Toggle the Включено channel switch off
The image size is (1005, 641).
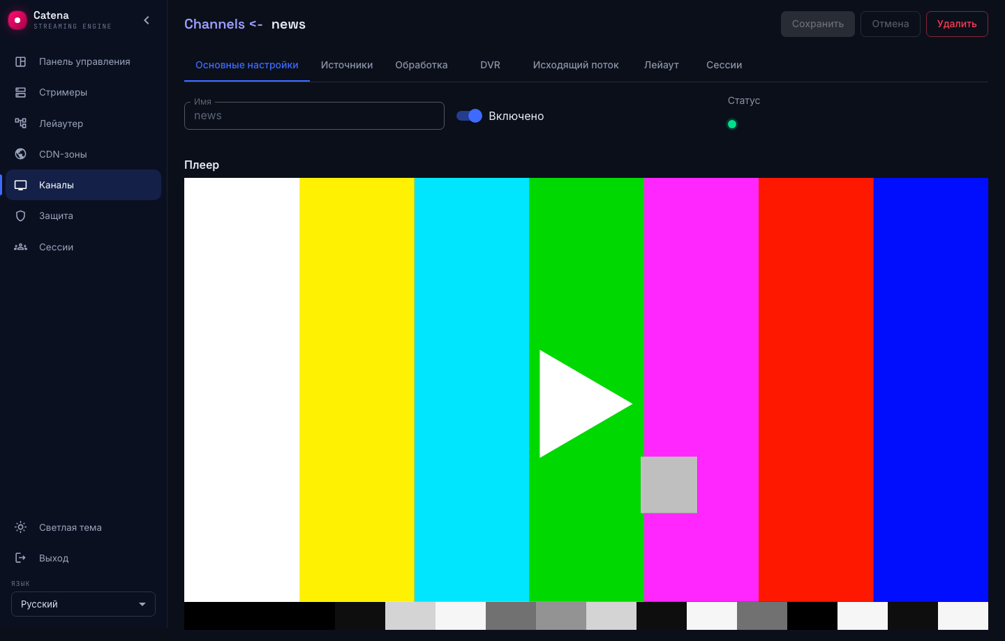tap(469, 116)
